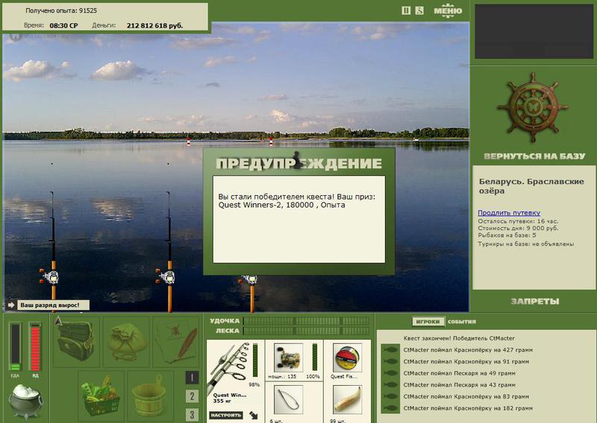The image size is (597, 423).
Task: Click the ЕДА food level gauge
Action: point(15,346)
